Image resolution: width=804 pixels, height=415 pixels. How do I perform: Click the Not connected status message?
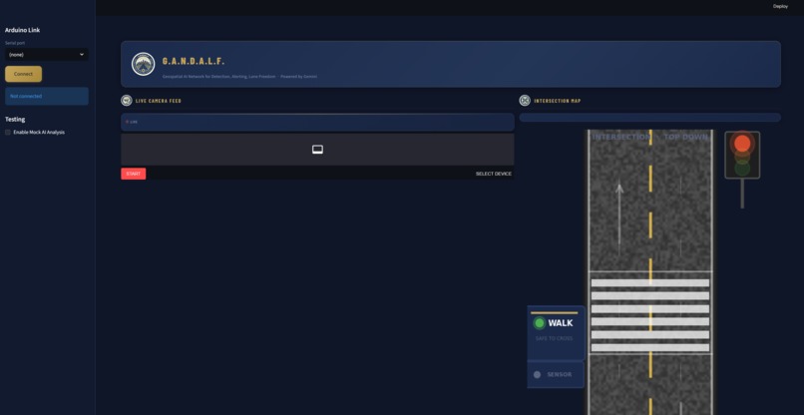click(x=47, y=96)
